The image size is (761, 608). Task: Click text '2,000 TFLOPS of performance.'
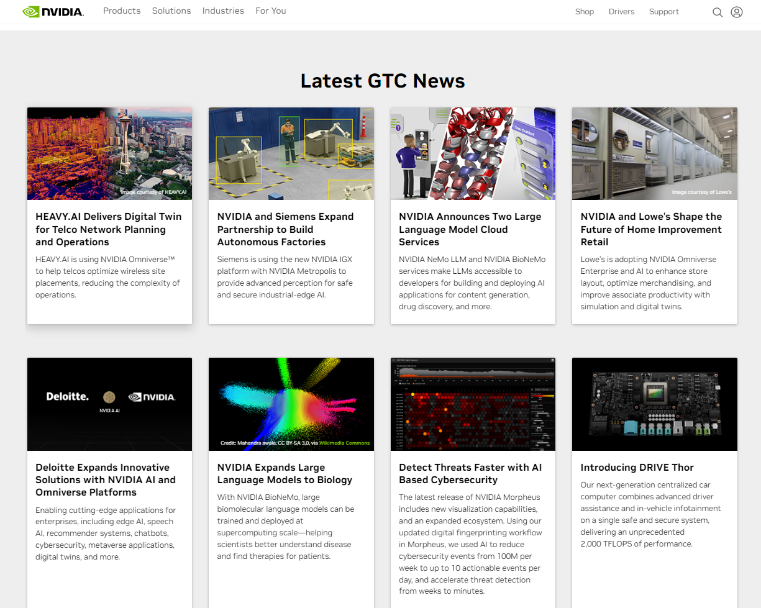click(x=636, y=543)
